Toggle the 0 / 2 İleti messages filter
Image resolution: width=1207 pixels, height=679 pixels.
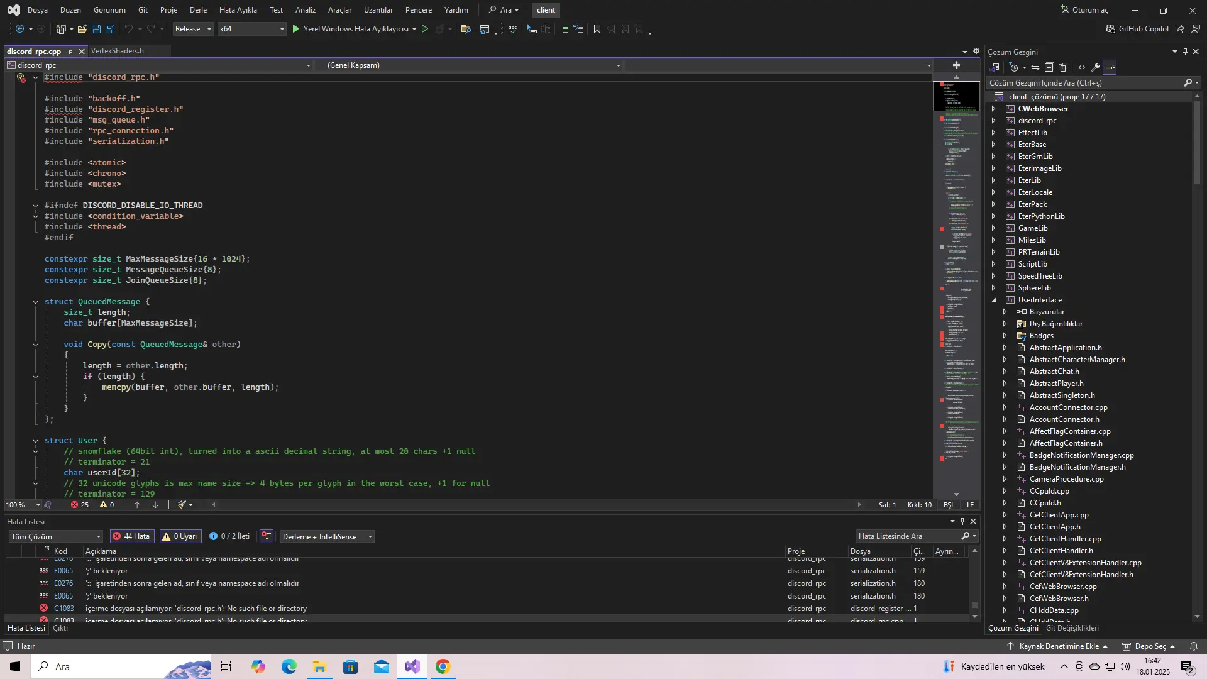[229, 536]
